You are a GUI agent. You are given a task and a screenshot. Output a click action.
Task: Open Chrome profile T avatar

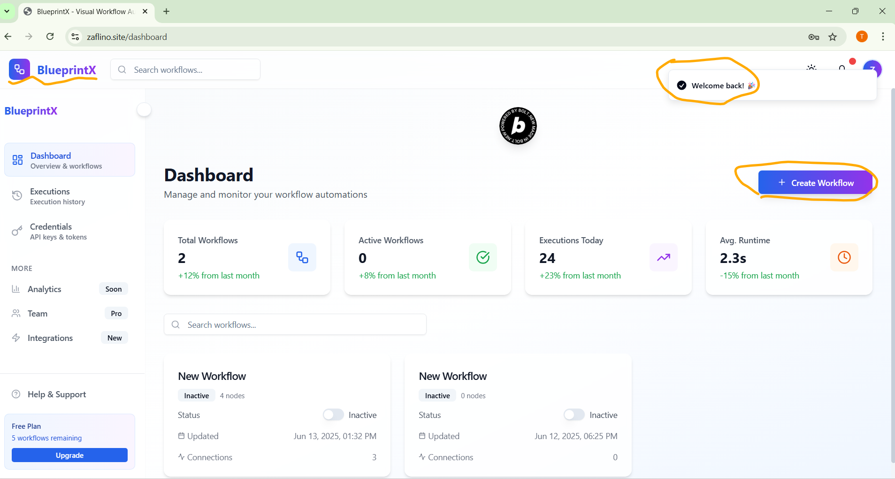862,37
